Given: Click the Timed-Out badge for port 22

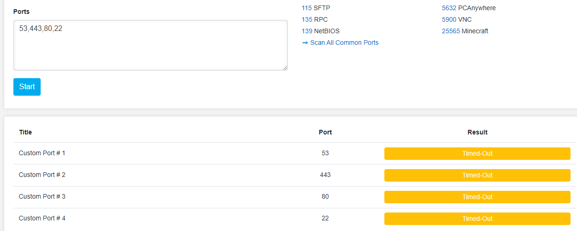Looking at the screenshot, I should pyautogui.click(x=477, y=219).
